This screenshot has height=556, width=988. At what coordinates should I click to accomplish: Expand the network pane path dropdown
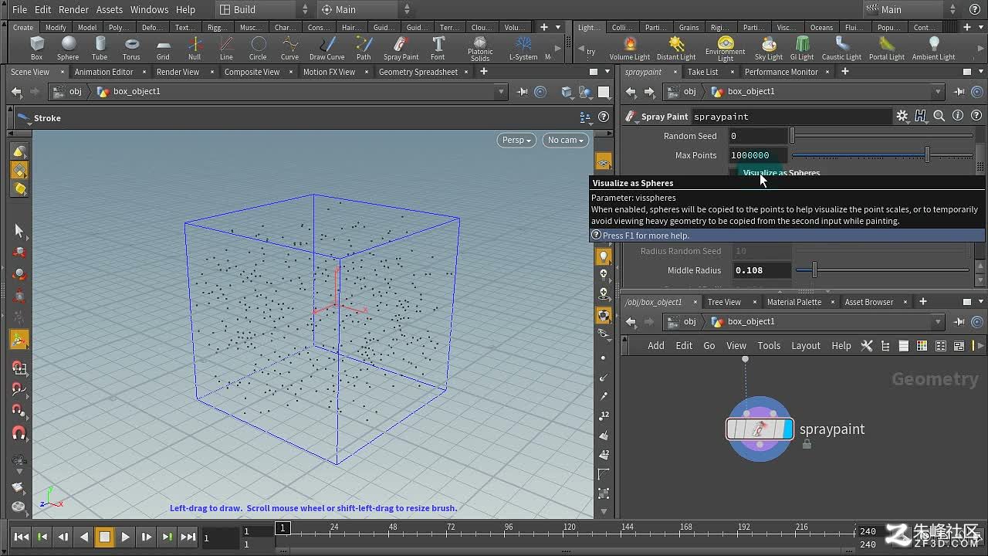click(x=938, y=321)
